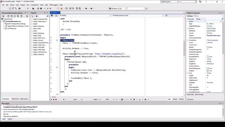Viewport: 225px width, 127px height.
Task: Open the Component menu
Action: tap(35, 5)
